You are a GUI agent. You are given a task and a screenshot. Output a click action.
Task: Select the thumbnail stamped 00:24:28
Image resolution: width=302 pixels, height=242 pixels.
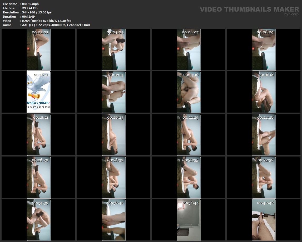tap(264, 135)
